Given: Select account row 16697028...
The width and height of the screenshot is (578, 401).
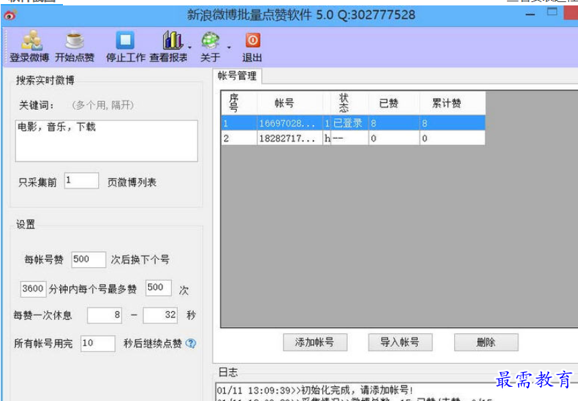Looking at the screenshot, I should 353,123.
